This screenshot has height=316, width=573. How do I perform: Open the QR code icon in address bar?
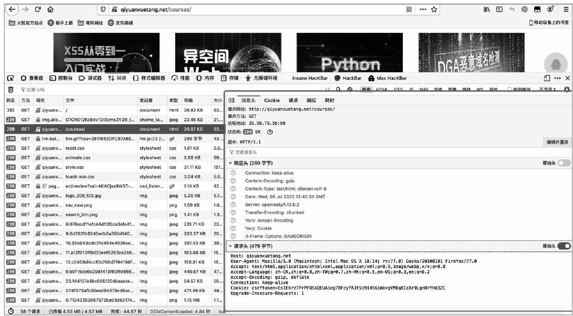[409, 10]
